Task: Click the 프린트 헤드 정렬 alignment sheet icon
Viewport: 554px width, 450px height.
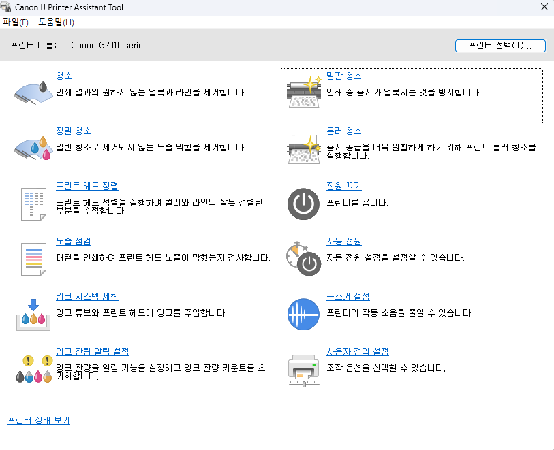Action: 33,204
